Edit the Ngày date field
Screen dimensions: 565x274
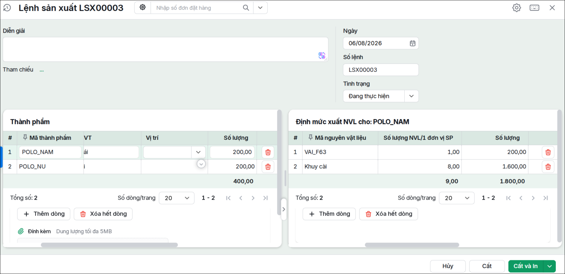coord(381,43)
